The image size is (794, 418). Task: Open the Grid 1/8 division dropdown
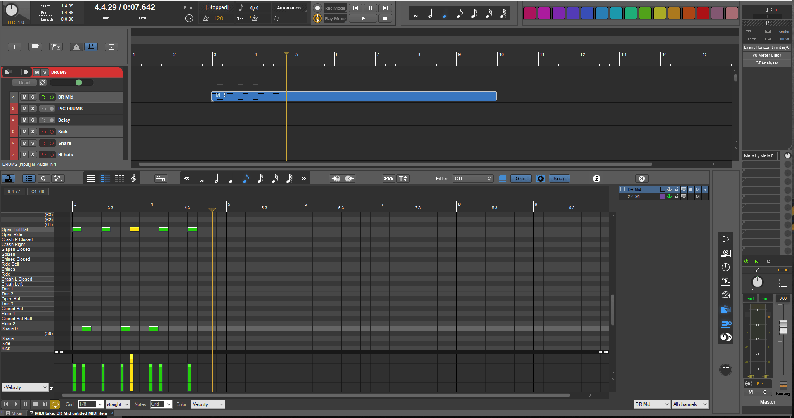pyautogui.click(x=91, y=404)
